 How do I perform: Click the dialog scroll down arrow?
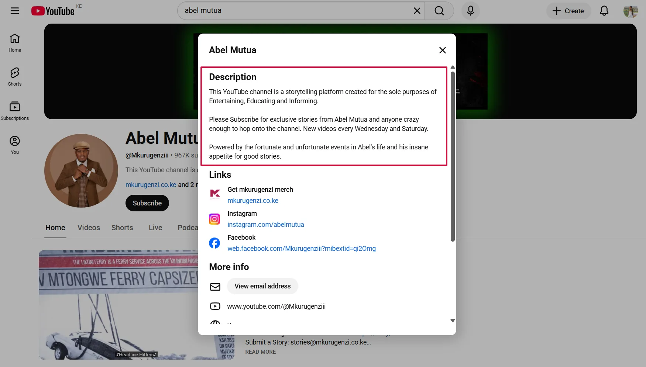[x=453, y=321]
